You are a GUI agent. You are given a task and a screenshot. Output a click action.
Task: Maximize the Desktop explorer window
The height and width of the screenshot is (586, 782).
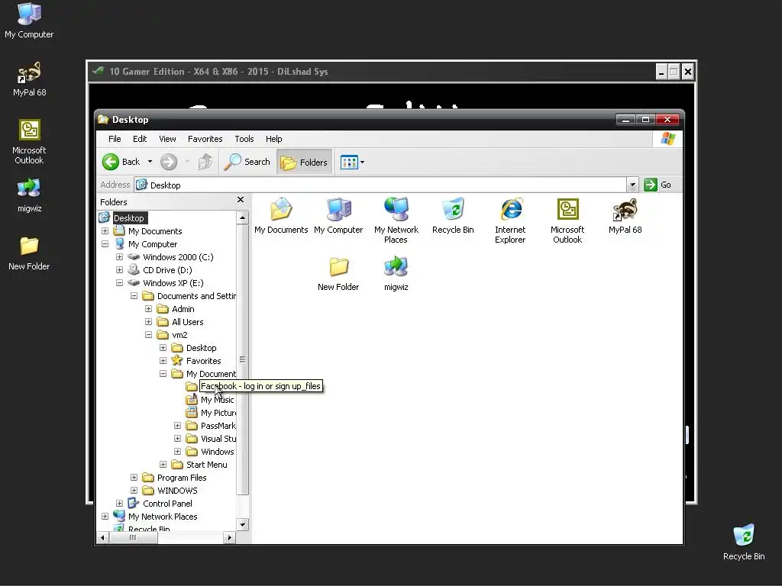[645, 120]
